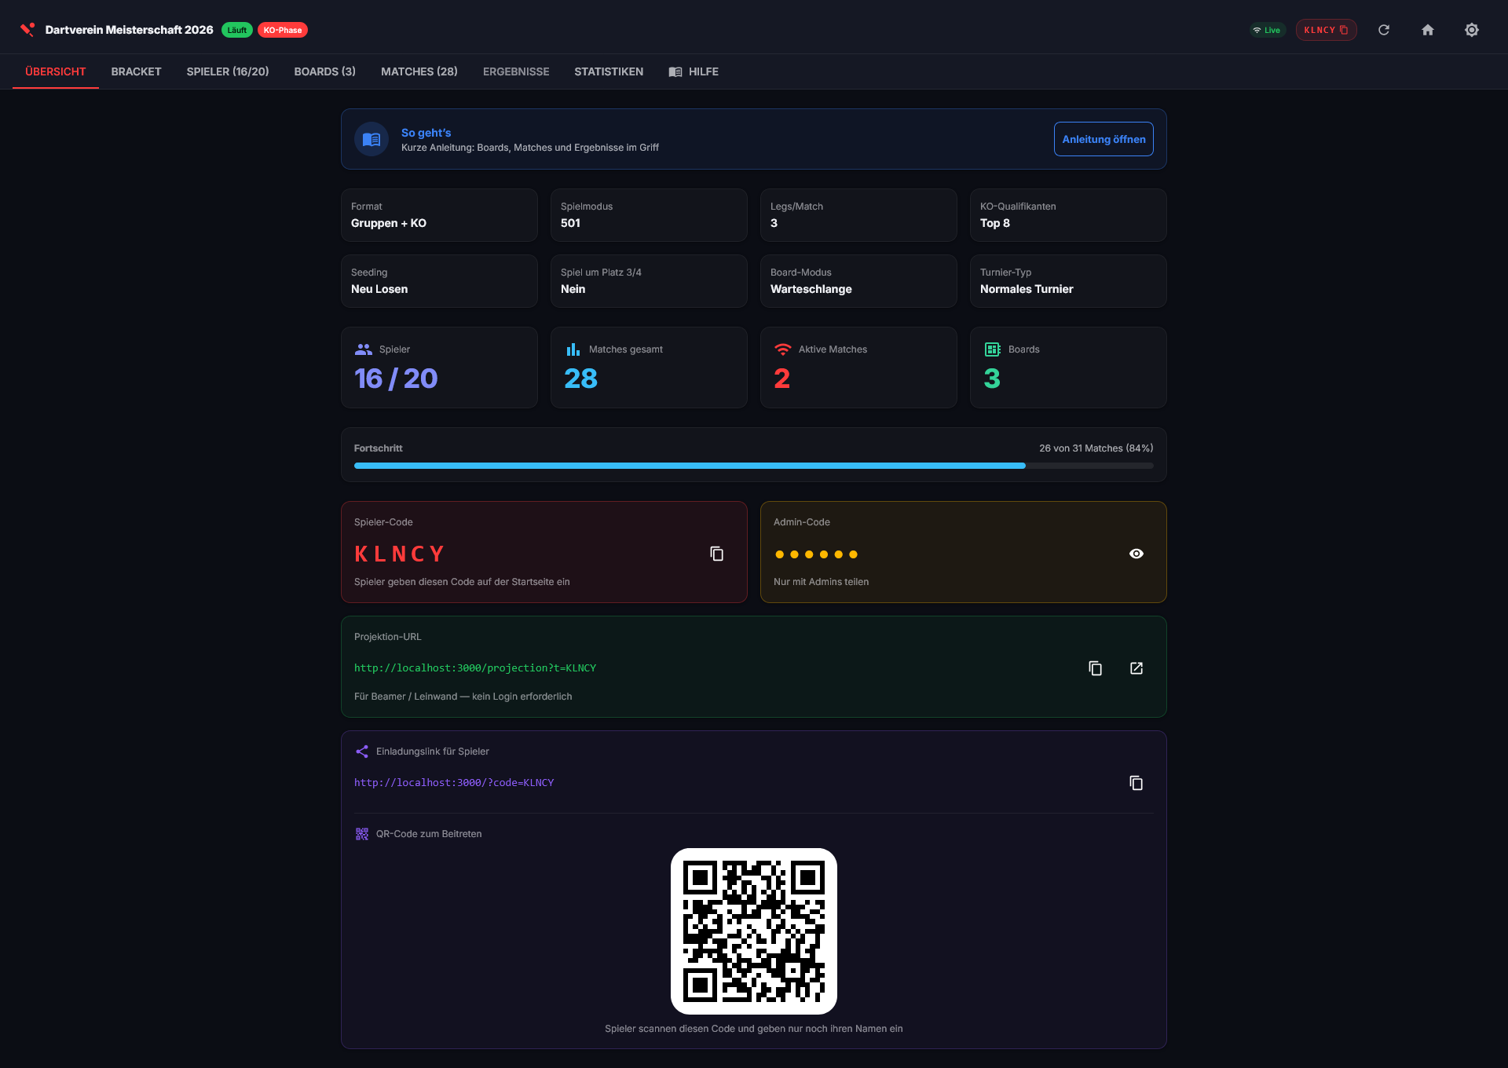Image resolution: width=1508 pixels, height=1068 pixels.
Task: Reveal the Admin-Code with eye icon
Action: 1136,554
